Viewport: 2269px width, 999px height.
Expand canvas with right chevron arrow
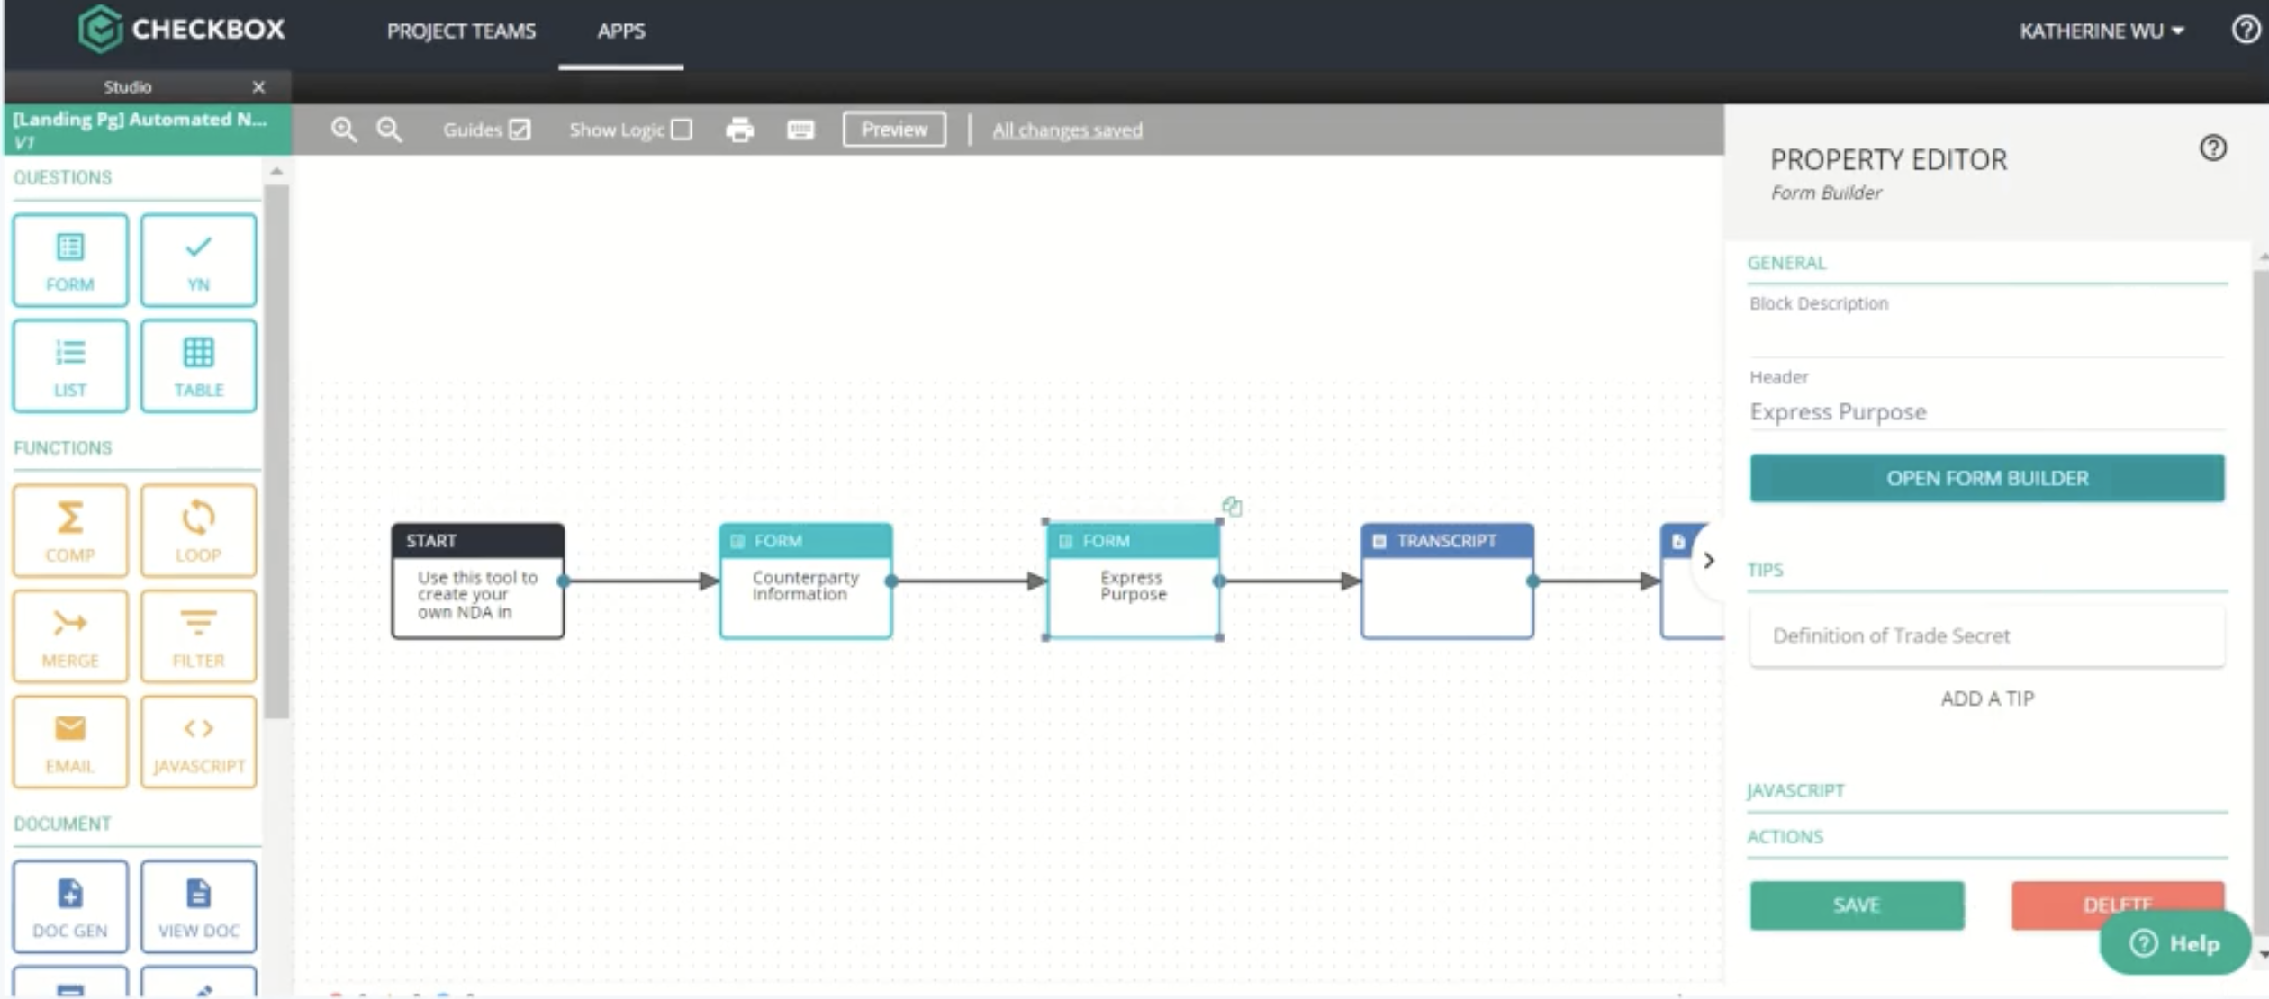coord(1708,560)
